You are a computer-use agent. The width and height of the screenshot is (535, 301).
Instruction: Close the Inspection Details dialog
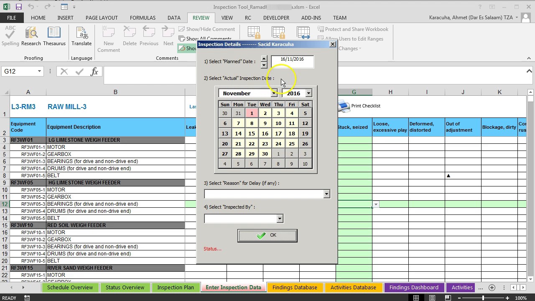click(333, 44)
